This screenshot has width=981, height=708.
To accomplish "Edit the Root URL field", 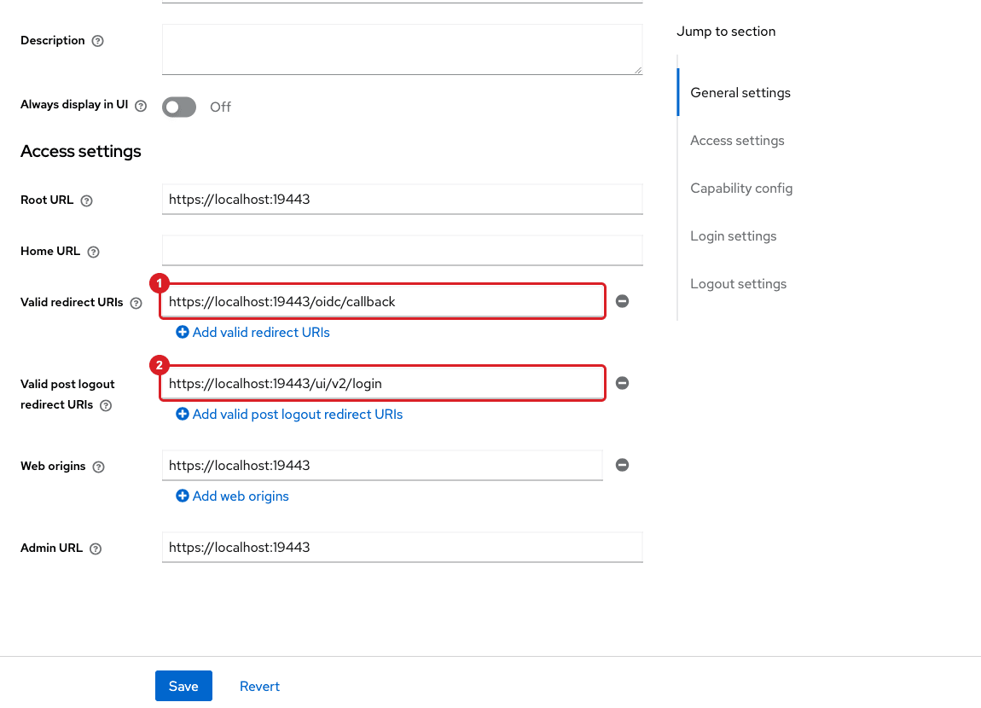I will [403, 200].
